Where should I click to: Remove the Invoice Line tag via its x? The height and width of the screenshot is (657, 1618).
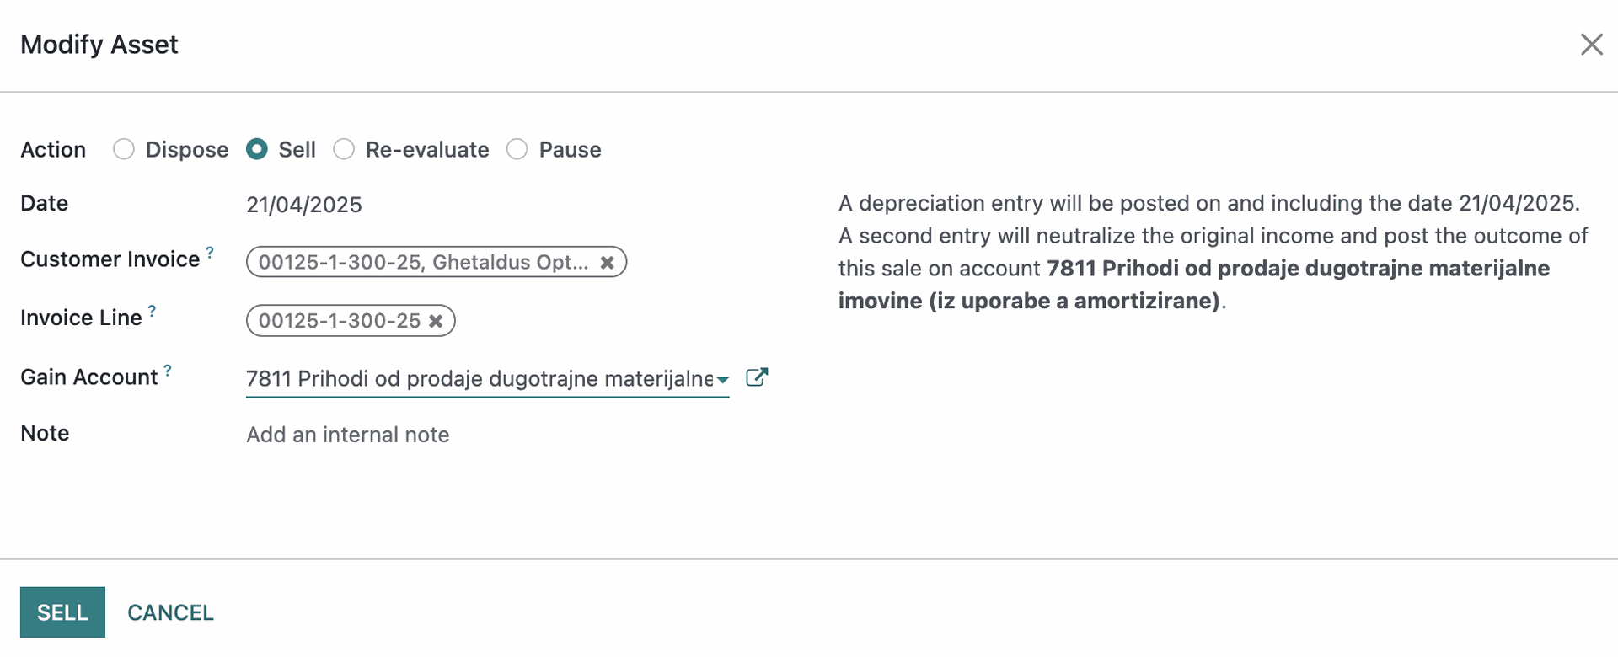tap(436, 321)
